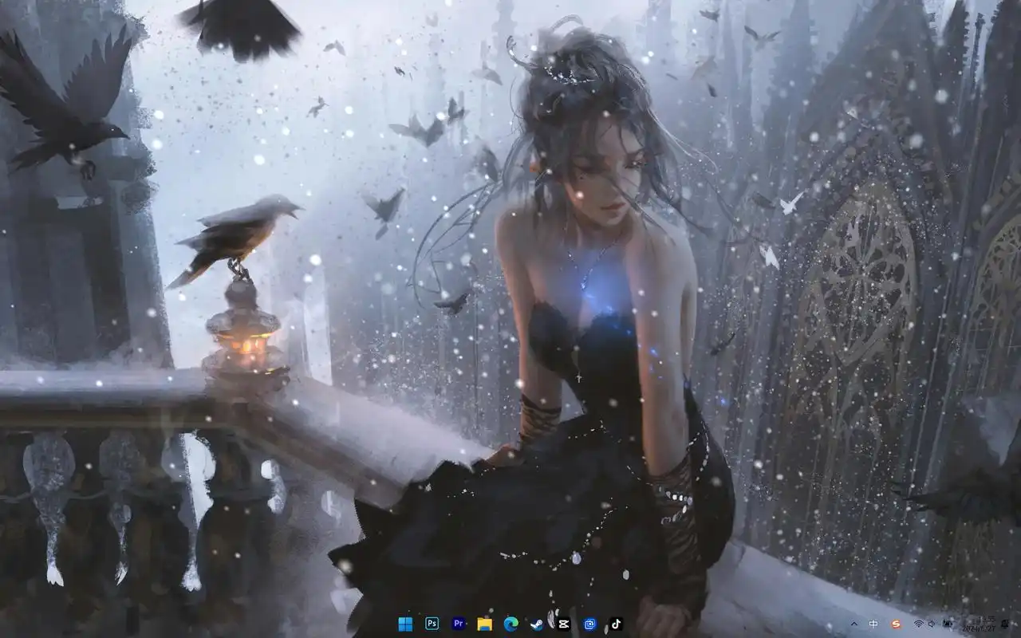The height and width of the screenshot is (638, 1021).
Task: Click the orange Sogou icon in the system tray
Action: pyautogui.click(x=896, y=624)
